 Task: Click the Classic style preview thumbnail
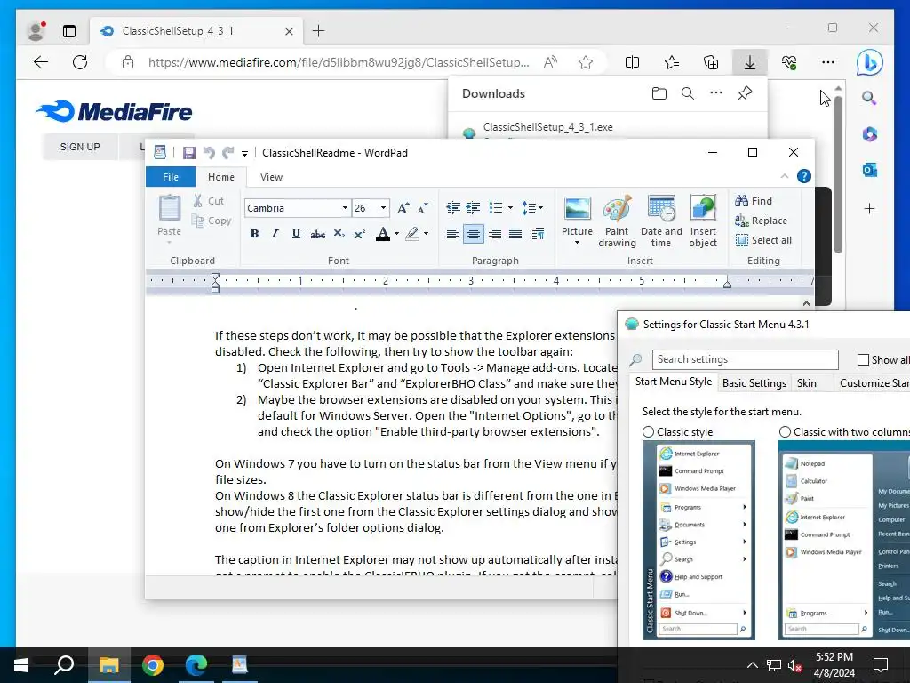click(698, 540)
